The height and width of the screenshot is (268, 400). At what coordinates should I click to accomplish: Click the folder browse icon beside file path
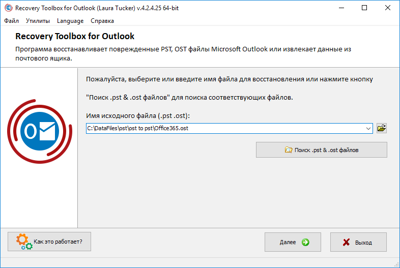click(x=382, y=128)
